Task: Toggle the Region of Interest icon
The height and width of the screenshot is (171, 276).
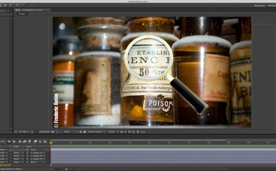Action: [81, 132]
